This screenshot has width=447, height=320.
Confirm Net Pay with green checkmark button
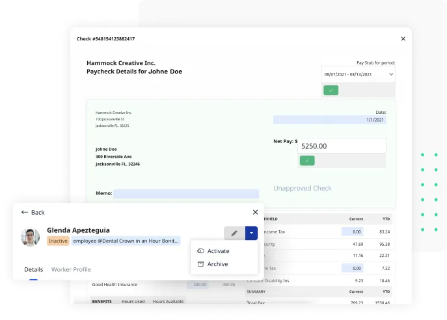tap(307, 161)
